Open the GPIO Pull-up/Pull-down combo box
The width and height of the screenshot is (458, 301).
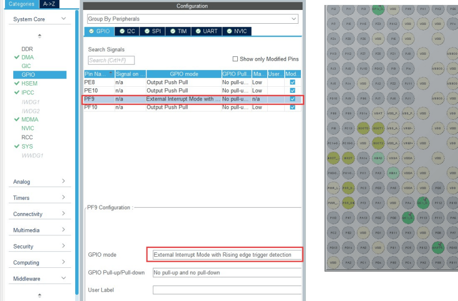click(227, 272)
